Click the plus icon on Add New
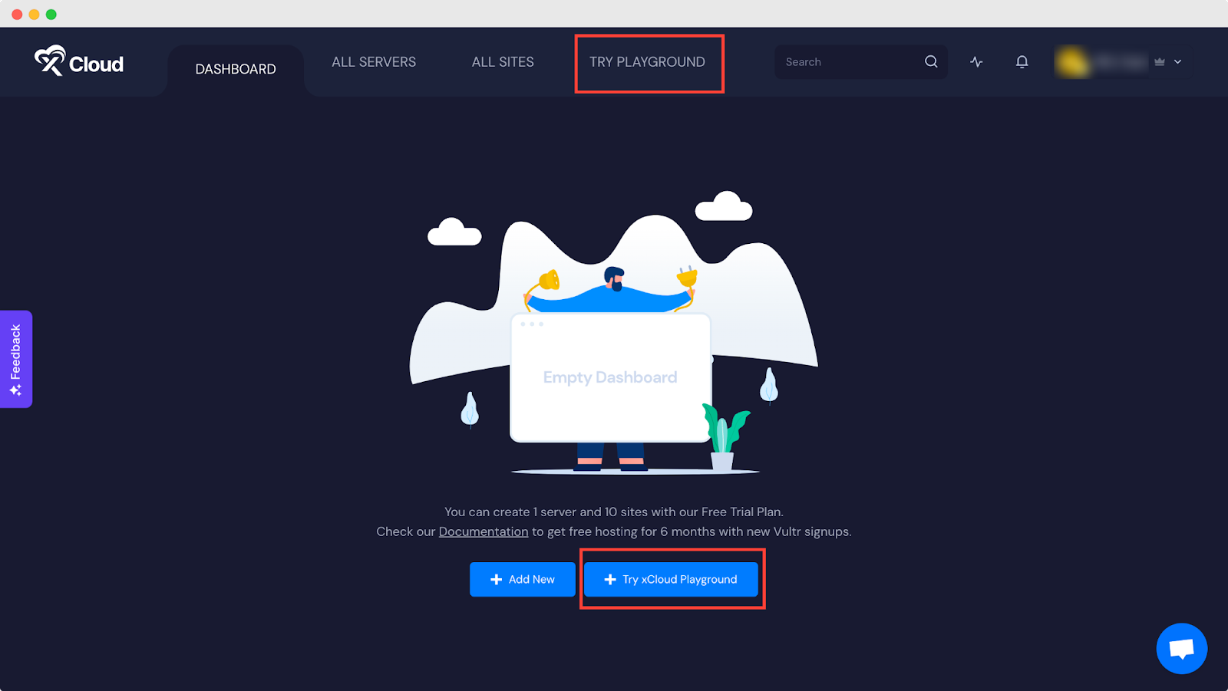Viewport: 1228px width, 691px height. click(x=496, y=579)
